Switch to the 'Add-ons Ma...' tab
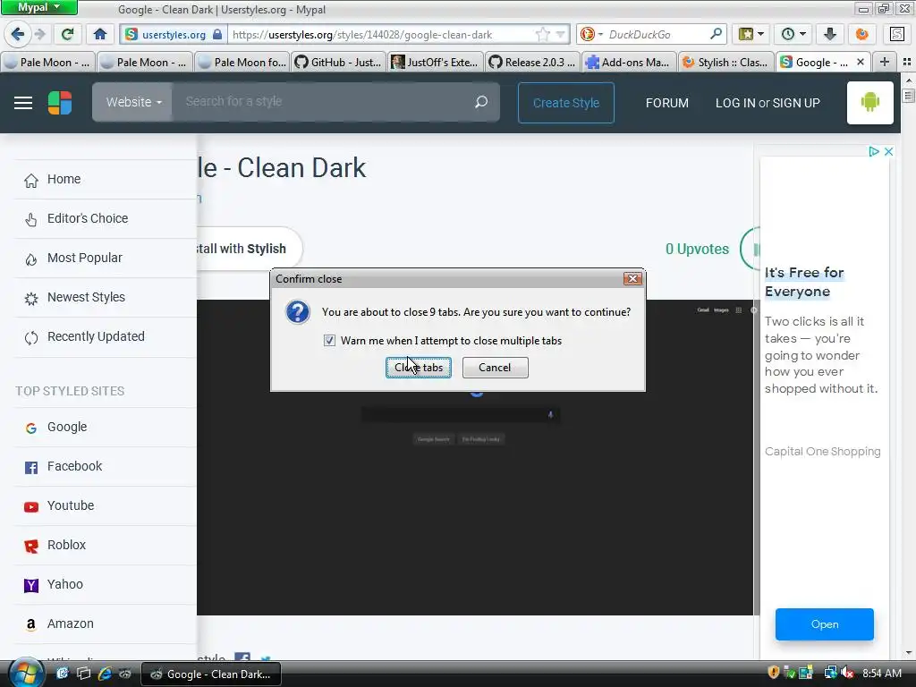916x687 pixels. (630, 62)
